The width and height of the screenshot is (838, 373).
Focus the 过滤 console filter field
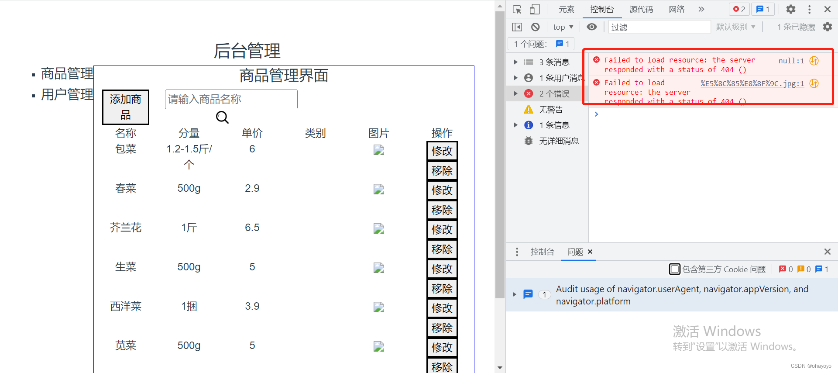point(659,27)
